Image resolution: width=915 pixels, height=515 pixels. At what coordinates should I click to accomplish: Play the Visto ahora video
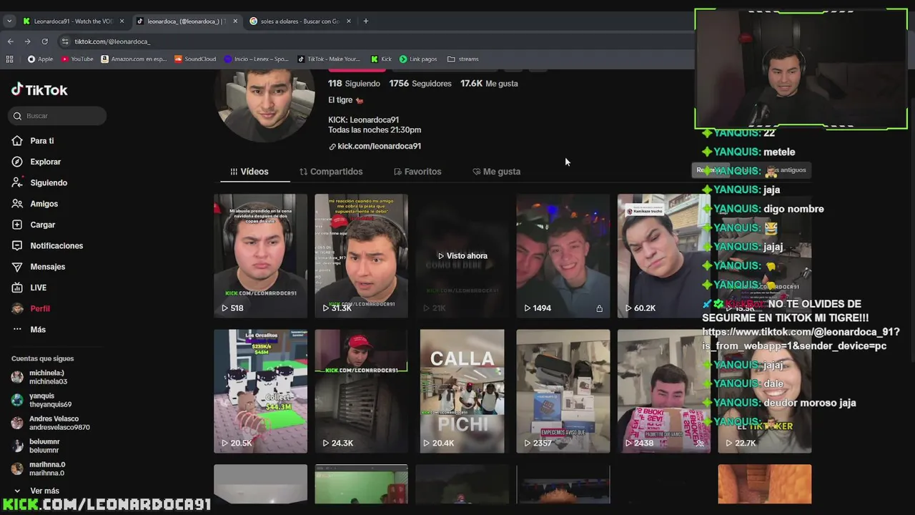click(462, 255)
